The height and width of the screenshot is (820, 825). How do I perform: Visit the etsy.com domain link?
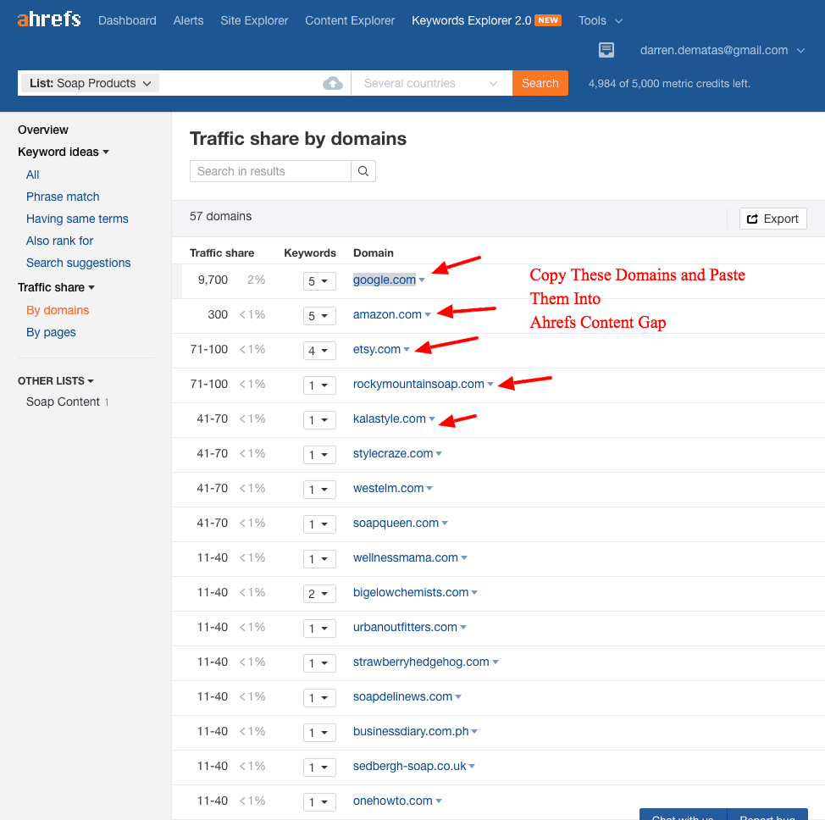point(376,349)
